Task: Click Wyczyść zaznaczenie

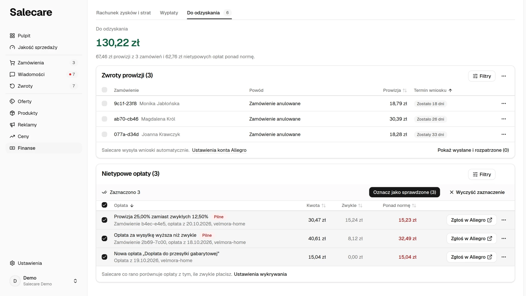Action: coord(477,192)
